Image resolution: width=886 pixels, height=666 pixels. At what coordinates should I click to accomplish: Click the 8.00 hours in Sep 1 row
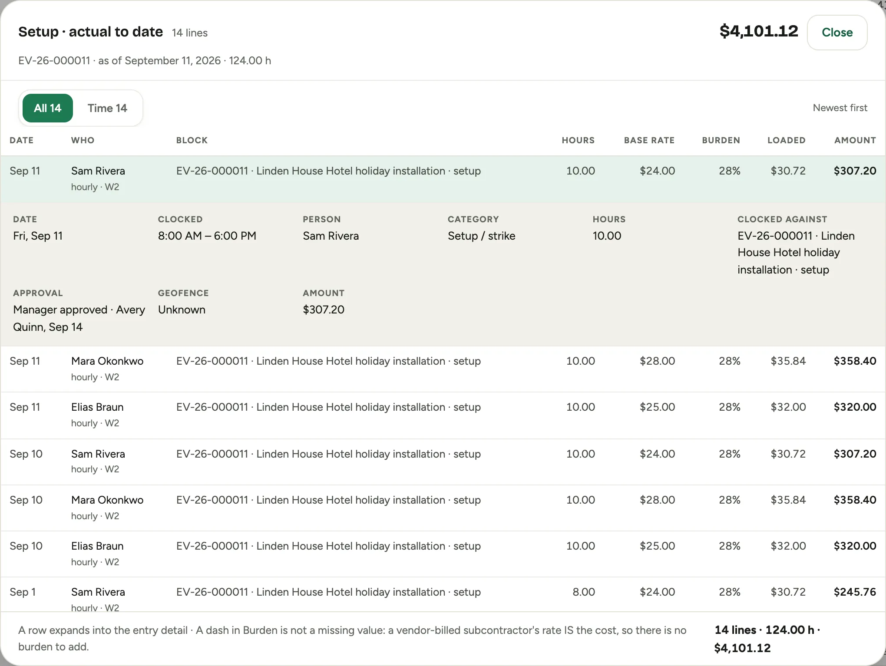(584, 592)
